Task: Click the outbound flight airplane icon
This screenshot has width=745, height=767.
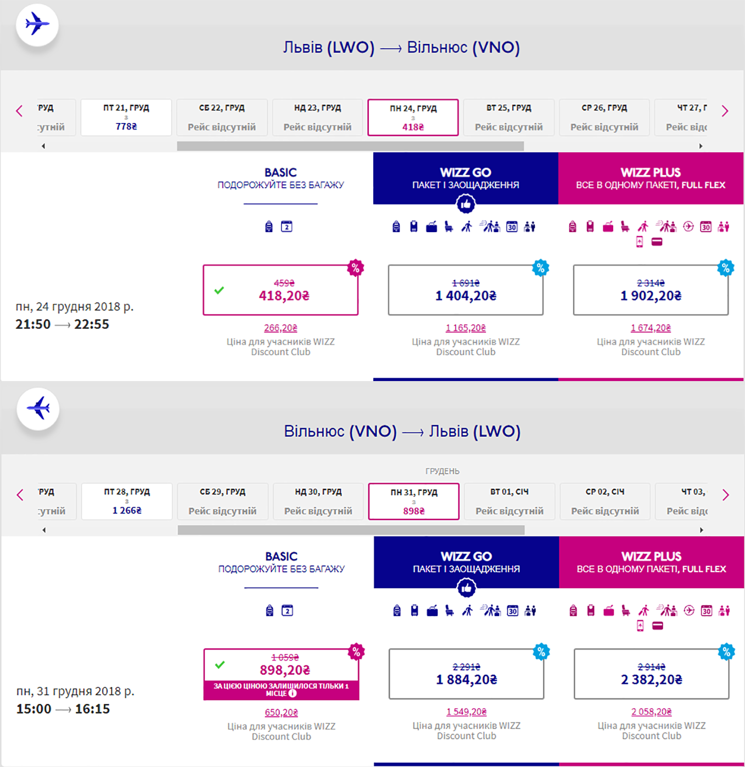Action: (37, 25)
